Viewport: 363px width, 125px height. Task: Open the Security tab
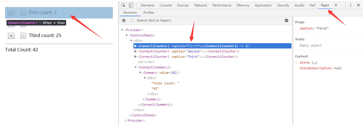click(x=283, y=5)
